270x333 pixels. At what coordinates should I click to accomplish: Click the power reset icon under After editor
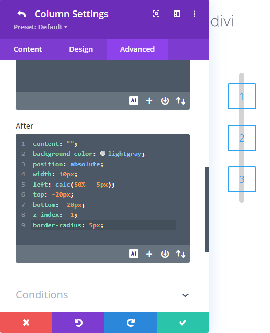[x=165, y=254]
